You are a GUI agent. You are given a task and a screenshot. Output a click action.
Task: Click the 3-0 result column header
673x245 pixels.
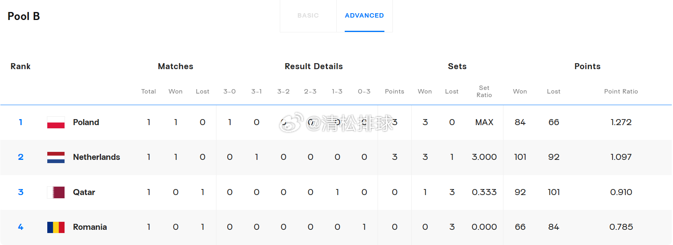coord(229,92)
